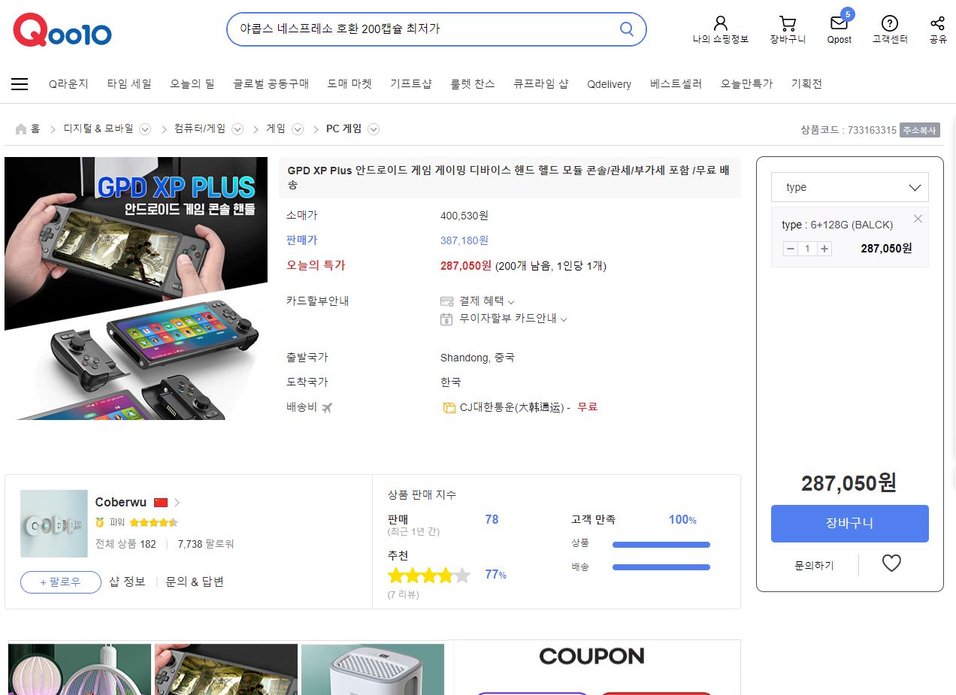Image resolution: width=956 pixels, height=695 pixels.
Task: Open 기프트샵 menu
Action: [411, 84]
